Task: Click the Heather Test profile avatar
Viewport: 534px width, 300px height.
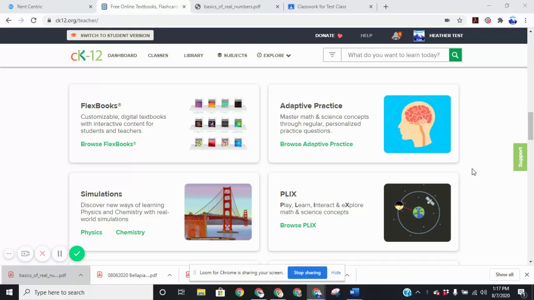Action: (419, 35)
